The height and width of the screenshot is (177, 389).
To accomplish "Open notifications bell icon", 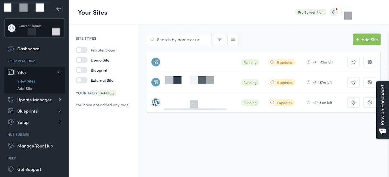I will click(x=334, y=12).
